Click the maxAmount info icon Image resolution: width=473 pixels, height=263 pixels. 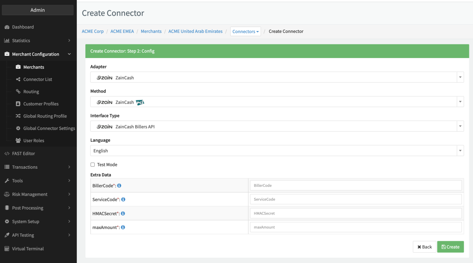coord(123,227)
